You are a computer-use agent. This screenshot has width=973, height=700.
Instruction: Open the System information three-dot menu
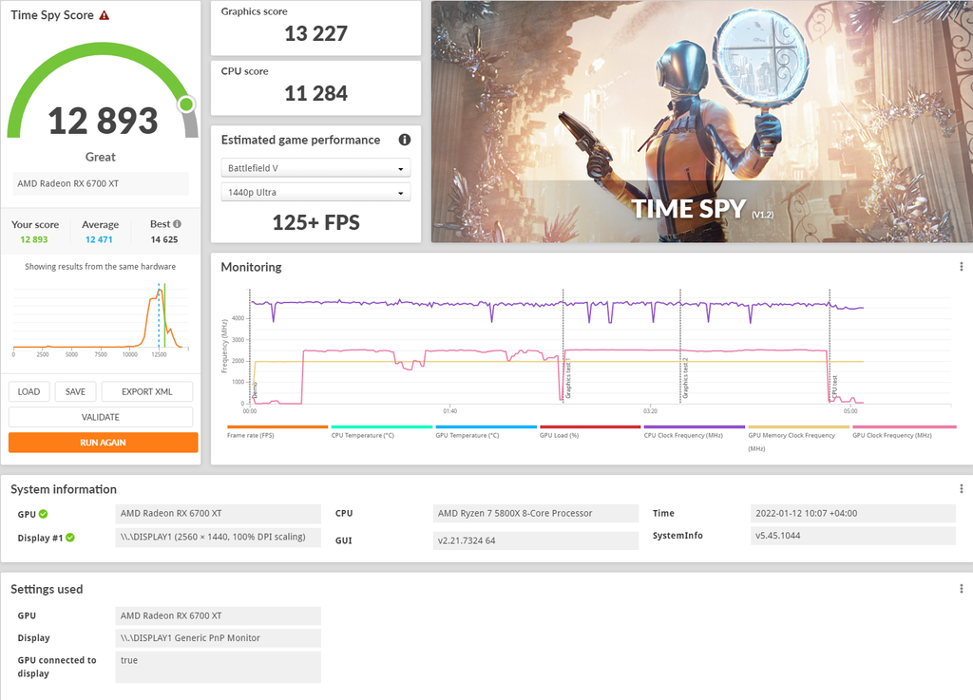click(962, 489)
